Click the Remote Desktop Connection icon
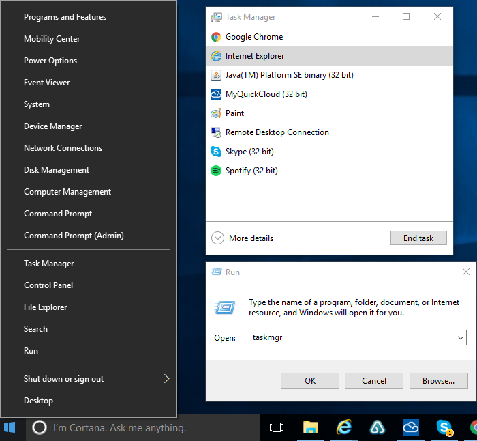This screenshot has width=477, height=441. (x=216, y=132)
